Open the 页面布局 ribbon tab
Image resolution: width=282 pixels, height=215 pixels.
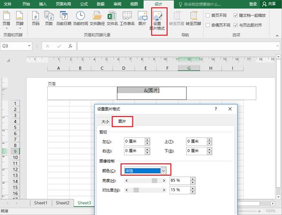point(63,4)
